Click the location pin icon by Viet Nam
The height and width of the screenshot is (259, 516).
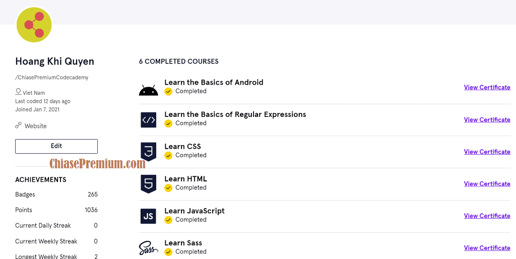pyautogui.click(x=19, y=92)
